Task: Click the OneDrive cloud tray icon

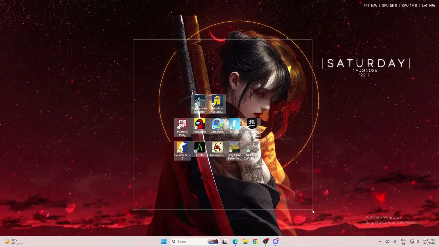Action: pos(388,242)
